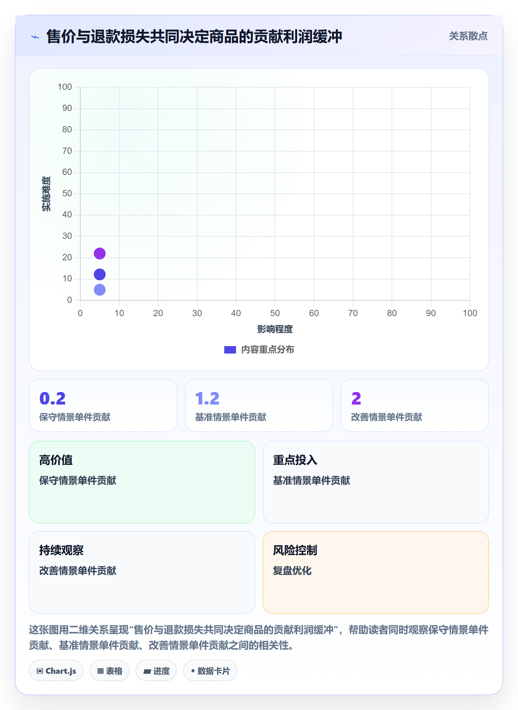Click the 复盘优化 text in 风险控制 card
This screenshot has width=518, height=710.
[292, 571]
